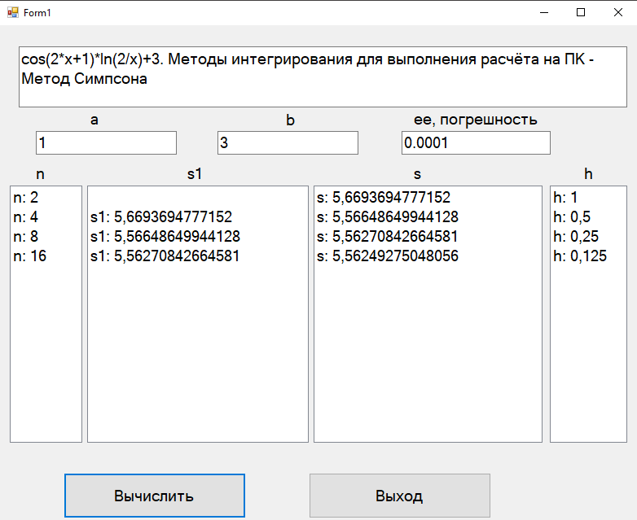Viewport: 637px width, 520px height.
Task: Click the description text box about Метод Симпсона
Action: (x=323, y=77)
